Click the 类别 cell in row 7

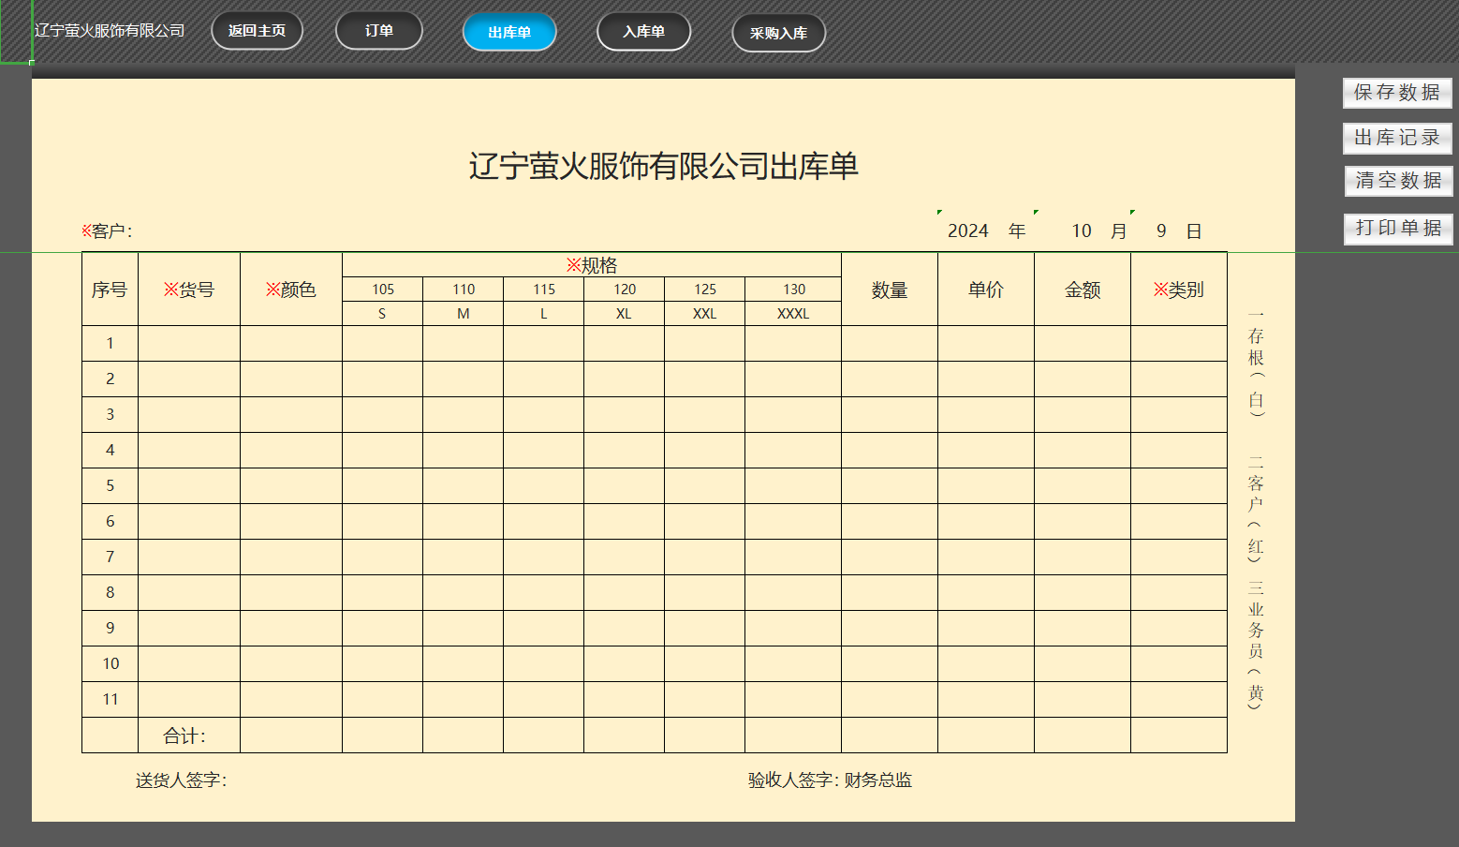click(1179, 557)
